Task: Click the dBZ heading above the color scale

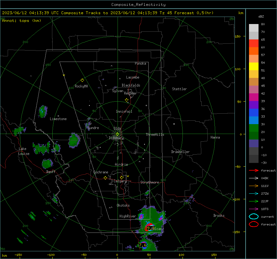Action: pyautogui.click(x=261, y=16)
